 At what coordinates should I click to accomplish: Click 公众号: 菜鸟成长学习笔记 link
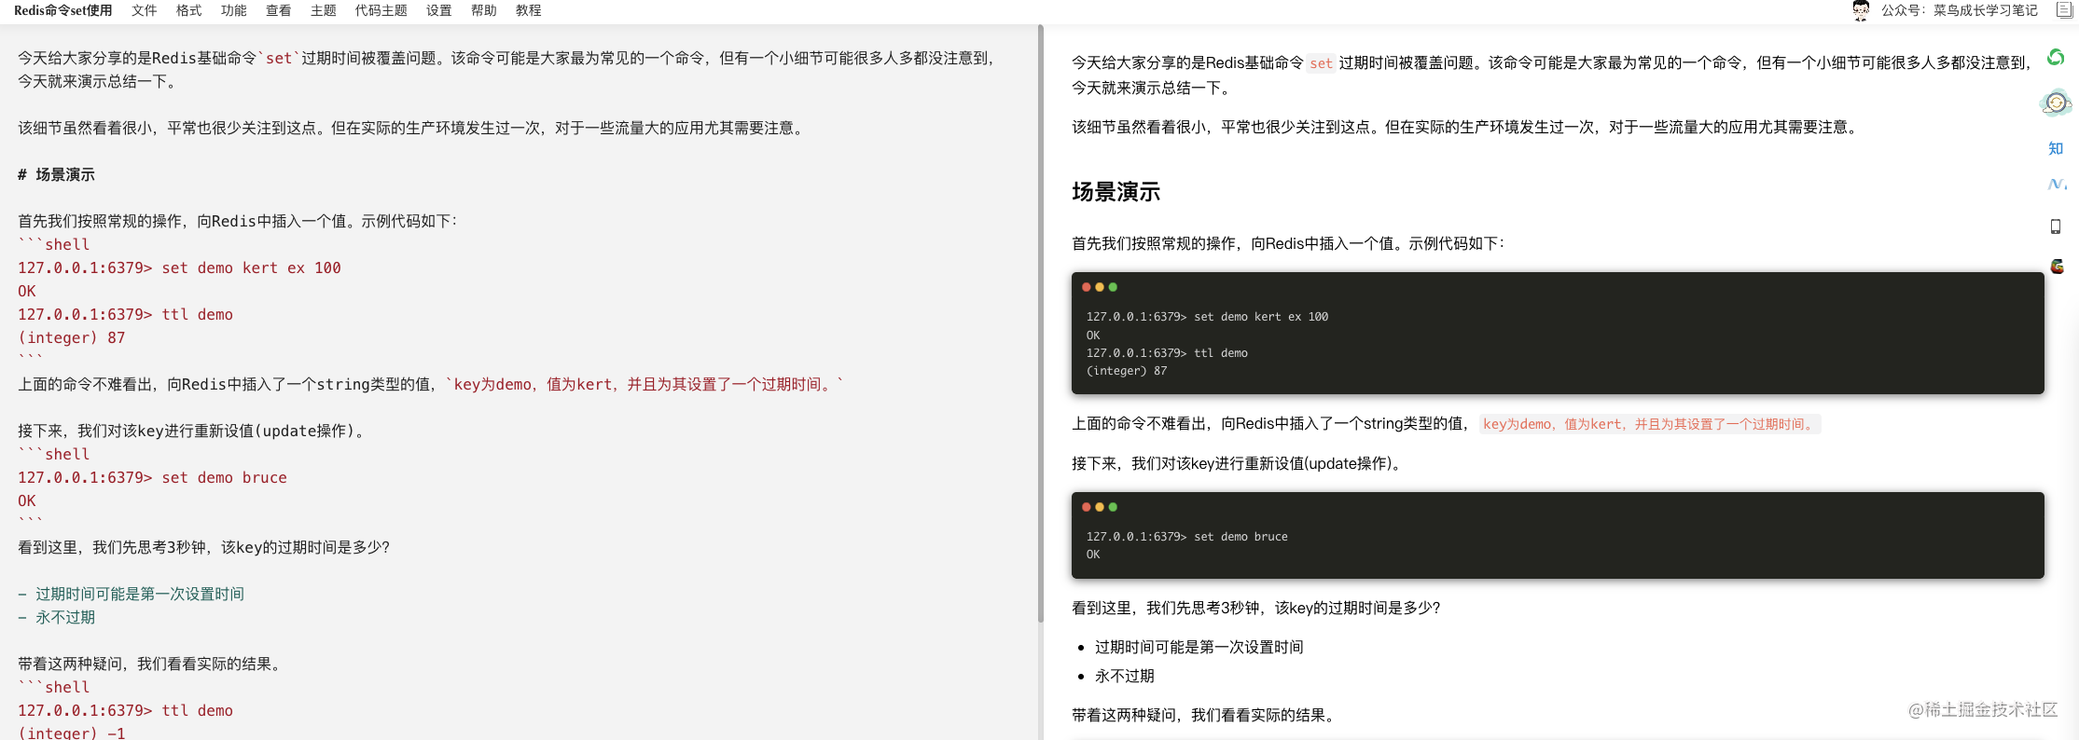point(1960,10)
